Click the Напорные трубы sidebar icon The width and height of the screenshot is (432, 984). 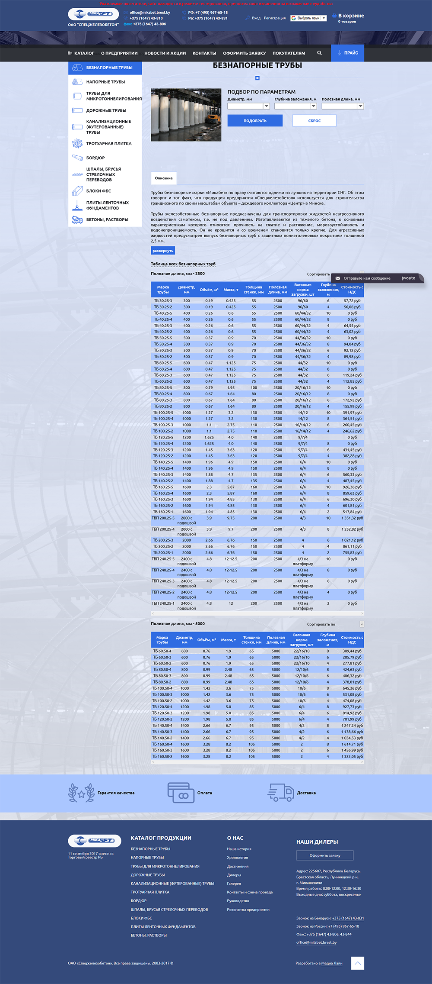pyautogui.click(x=77, y=82)
